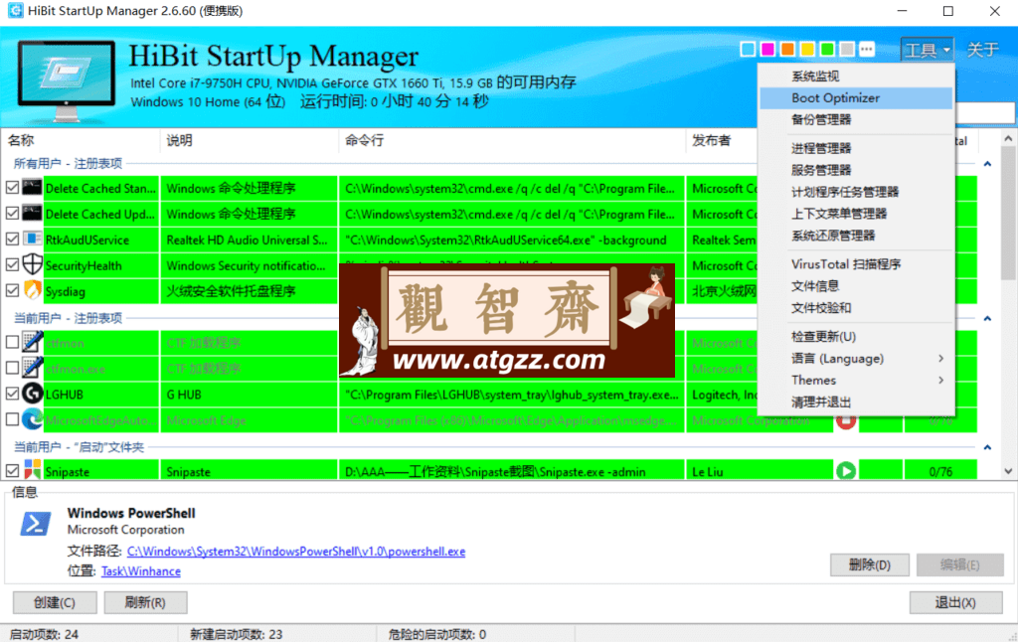Click the 退出(X) button

pos(955,602)
